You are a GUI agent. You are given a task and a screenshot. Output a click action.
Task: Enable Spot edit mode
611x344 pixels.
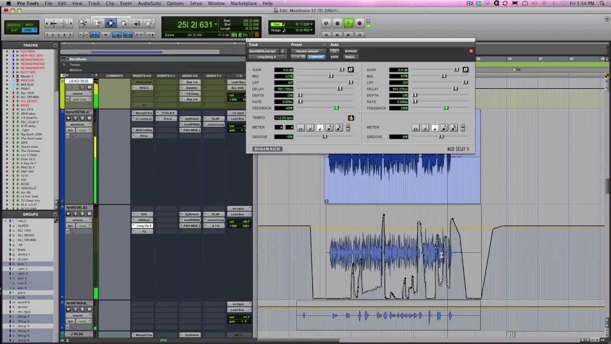tap(30, 25)
